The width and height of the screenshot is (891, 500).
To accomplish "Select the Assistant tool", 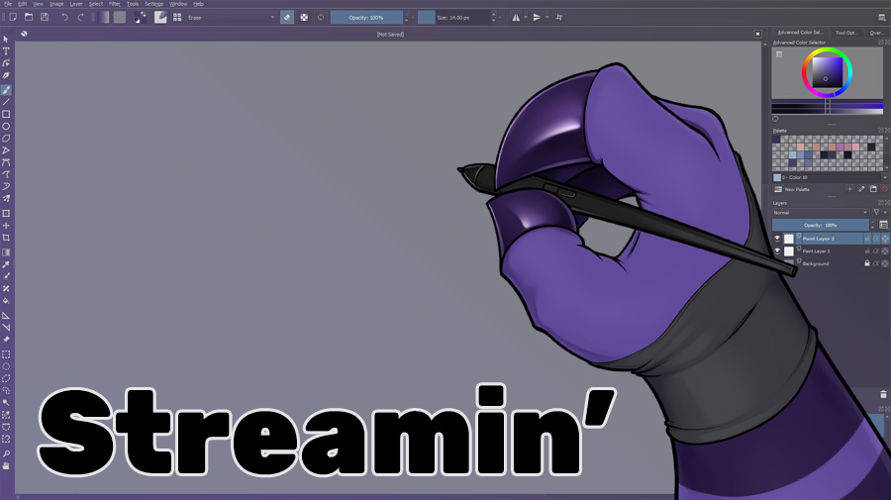I will click(6, 315).
